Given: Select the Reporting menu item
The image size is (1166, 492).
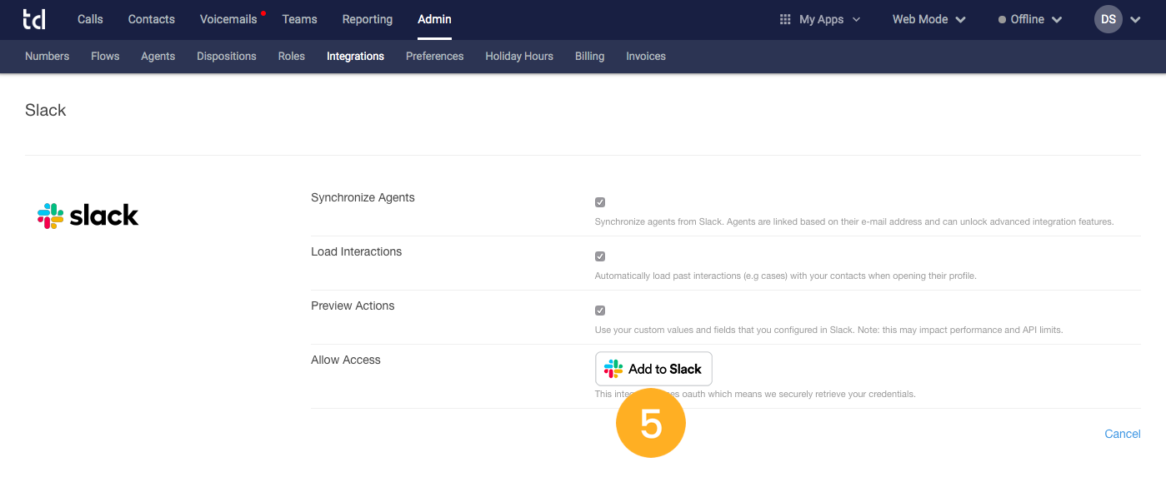Looking at the screenshot, I should click(367, 19).
